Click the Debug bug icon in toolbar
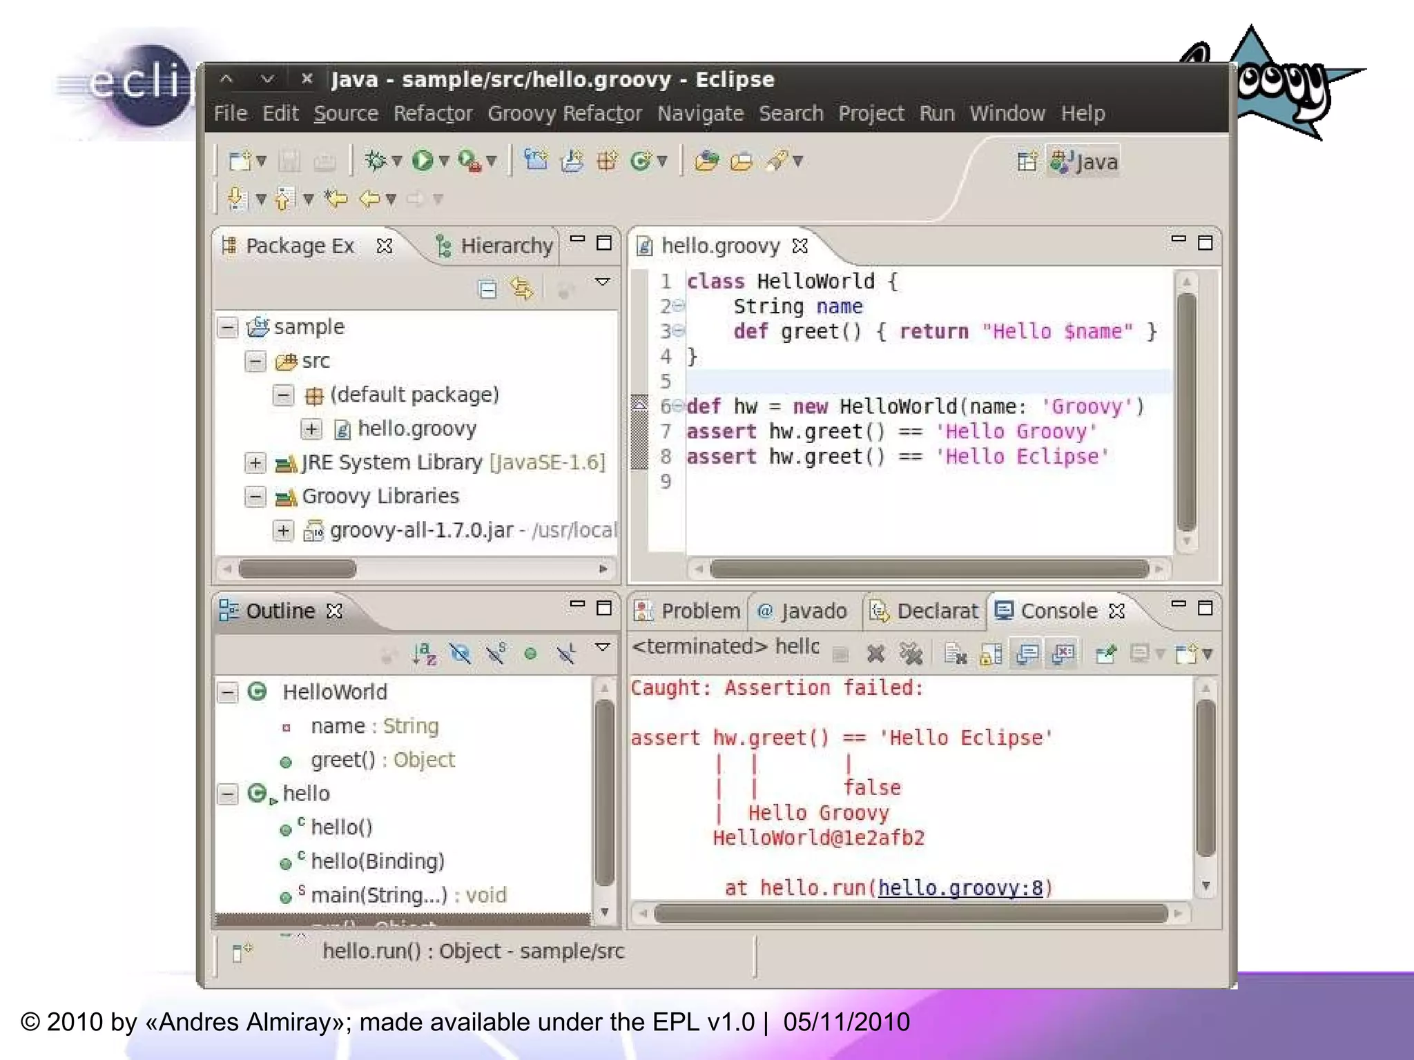The height and width of the screenshot is (1060, 1414). 376,161
